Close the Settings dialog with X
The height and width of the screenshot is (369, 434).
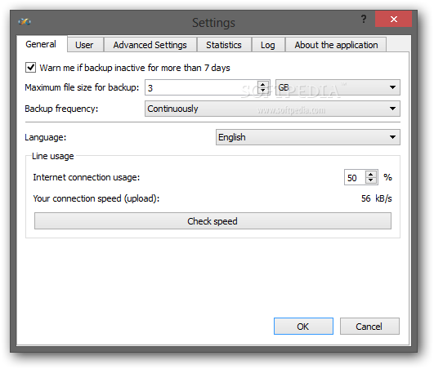pos(393,19)
